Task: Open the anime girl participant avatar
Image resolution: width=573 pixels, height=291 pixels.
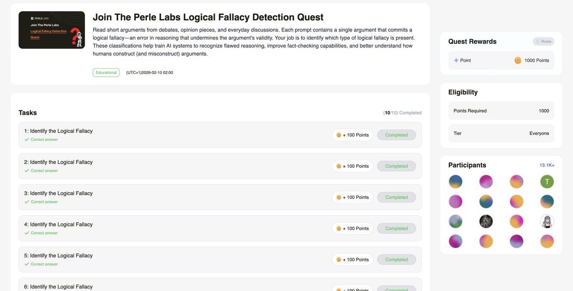Action: (x=547, y=221)
